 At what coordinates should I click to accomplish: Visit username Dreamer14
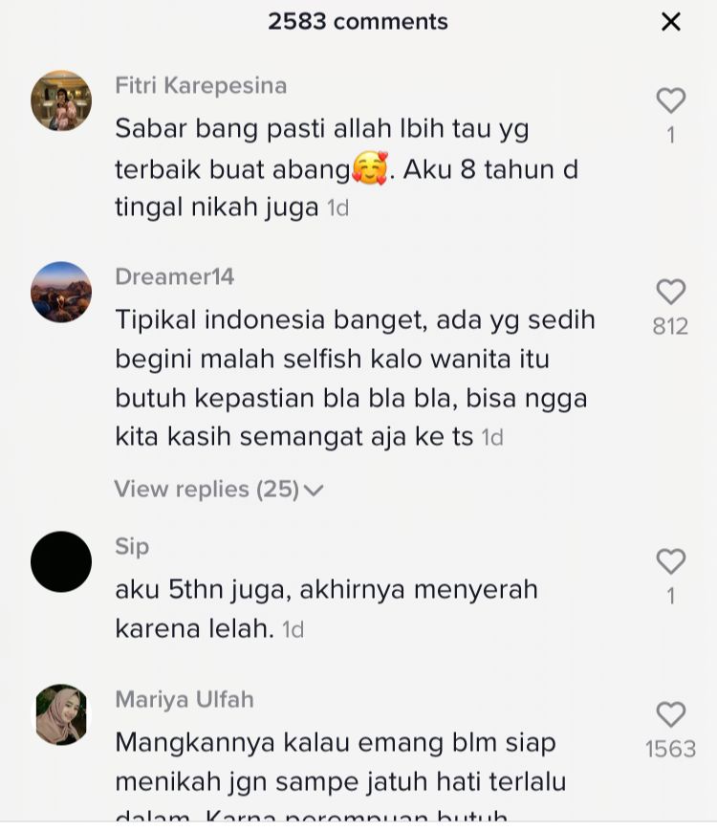tap(174, 276)
